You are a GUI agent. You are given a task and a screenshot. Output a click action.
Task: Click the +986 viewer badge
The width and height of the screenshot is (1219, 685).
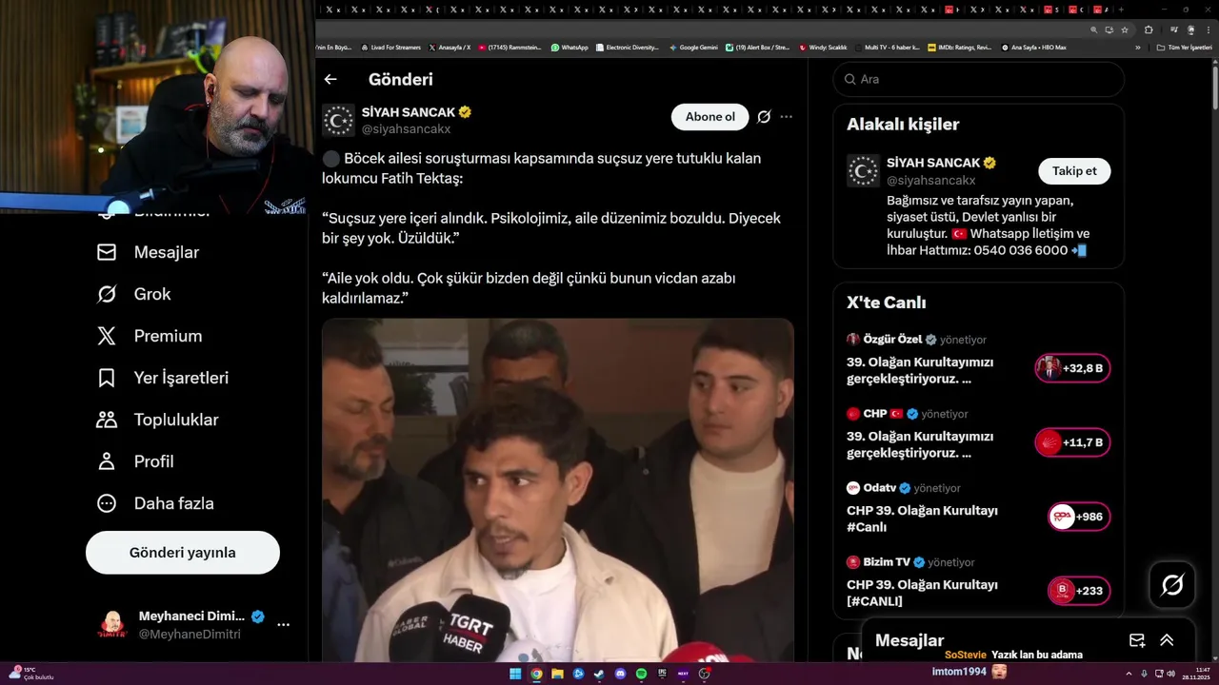click(x=1079, y=517)
